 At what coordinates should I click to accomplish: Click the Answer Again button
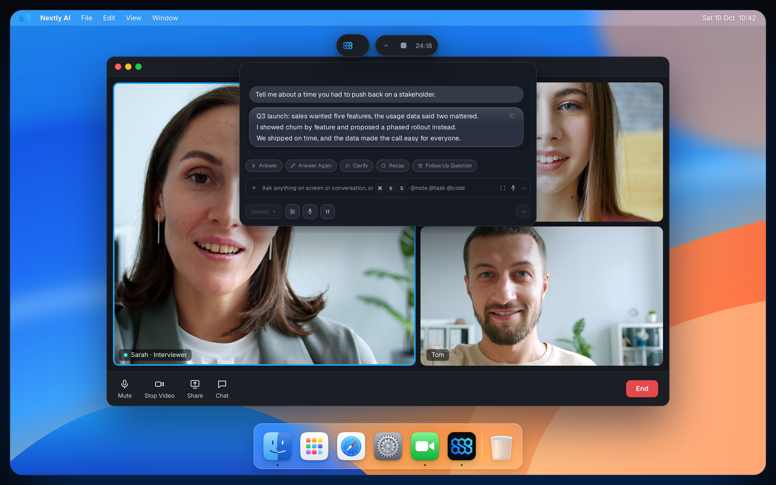pos(311,166)
